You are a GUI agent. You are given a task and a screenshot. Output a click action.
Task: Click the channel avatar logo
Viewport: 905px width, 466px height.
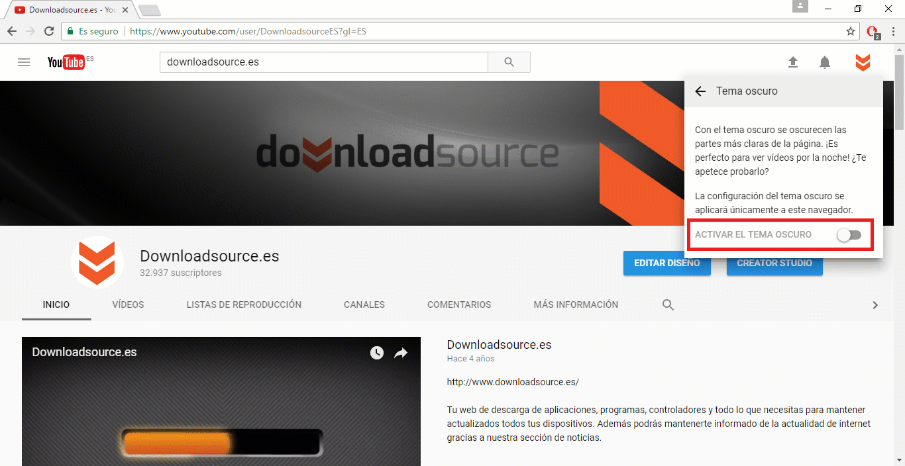[x=97, y=262]
